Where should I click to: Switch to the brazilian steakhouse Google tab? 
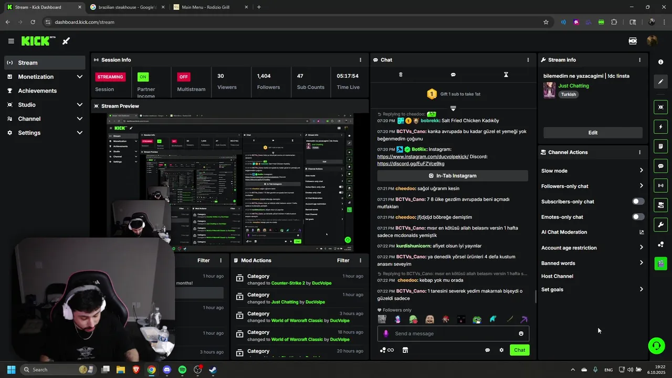pyautogui.click(x=127, y=7)
